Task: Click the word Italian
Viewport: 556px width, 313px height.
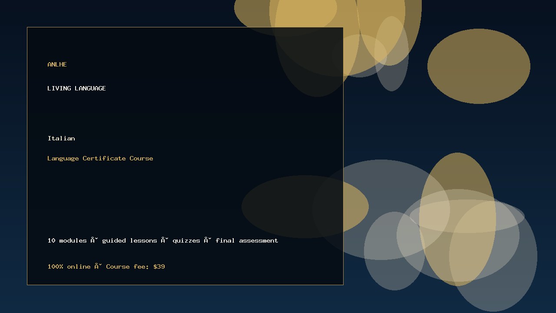Action: [x=61, y=138]
